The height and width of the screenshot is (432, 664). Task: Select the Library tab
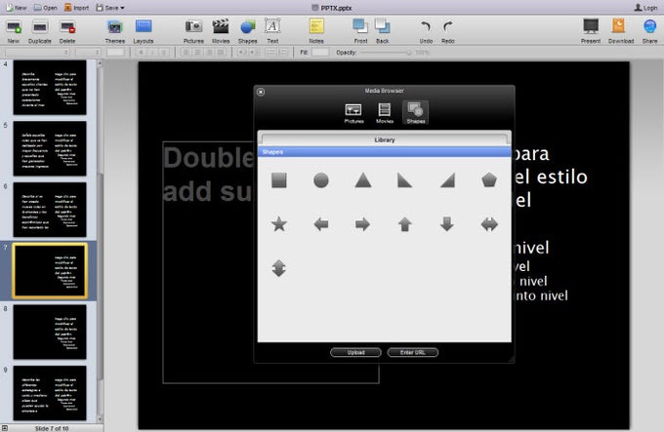pyautogui.click(x=385, y=139)
